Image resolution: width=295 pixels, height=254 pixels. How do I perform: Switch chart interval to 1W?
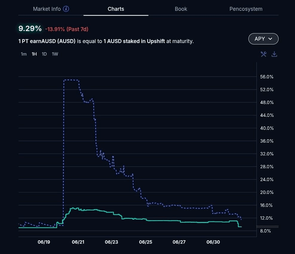pos(55,54)
